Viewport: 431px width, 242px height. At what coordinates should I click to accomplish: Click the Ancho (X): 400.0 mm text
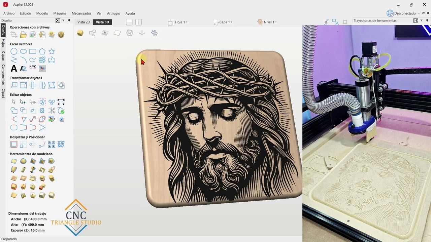tap(29, 219)
